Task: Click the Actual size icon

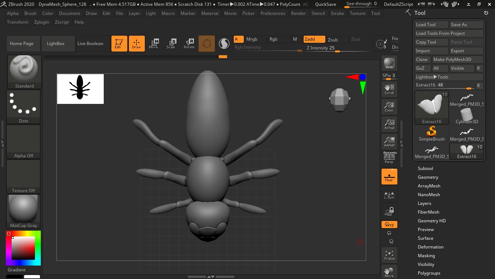Action: tap(389, 124)
